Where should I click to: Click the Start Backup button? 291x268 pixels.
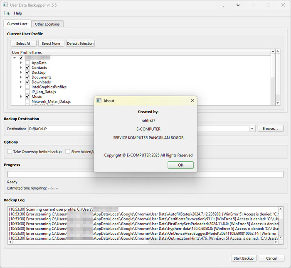[x=243, y=258]
